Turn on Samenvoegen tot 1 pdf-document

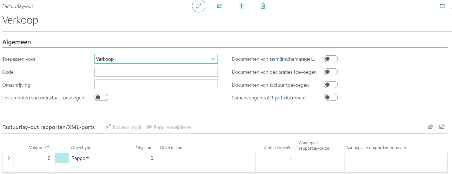click(x=331, y=97)
